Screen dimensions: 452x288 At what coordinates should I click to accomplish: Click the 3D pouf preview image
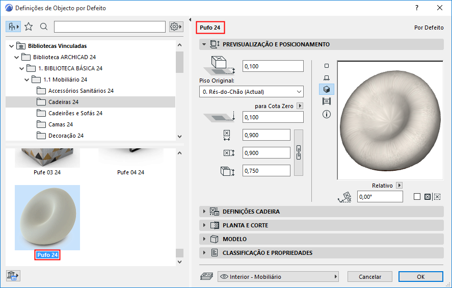[390, 120]
